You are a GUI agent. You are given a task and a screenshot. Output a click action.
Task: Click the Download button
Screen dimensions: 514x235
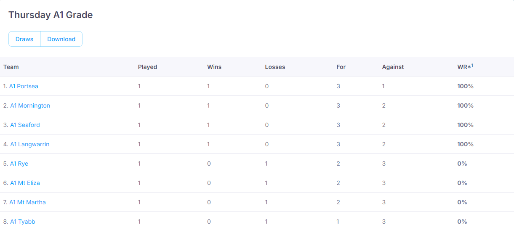pyautogui.click(x=61, y=39)
